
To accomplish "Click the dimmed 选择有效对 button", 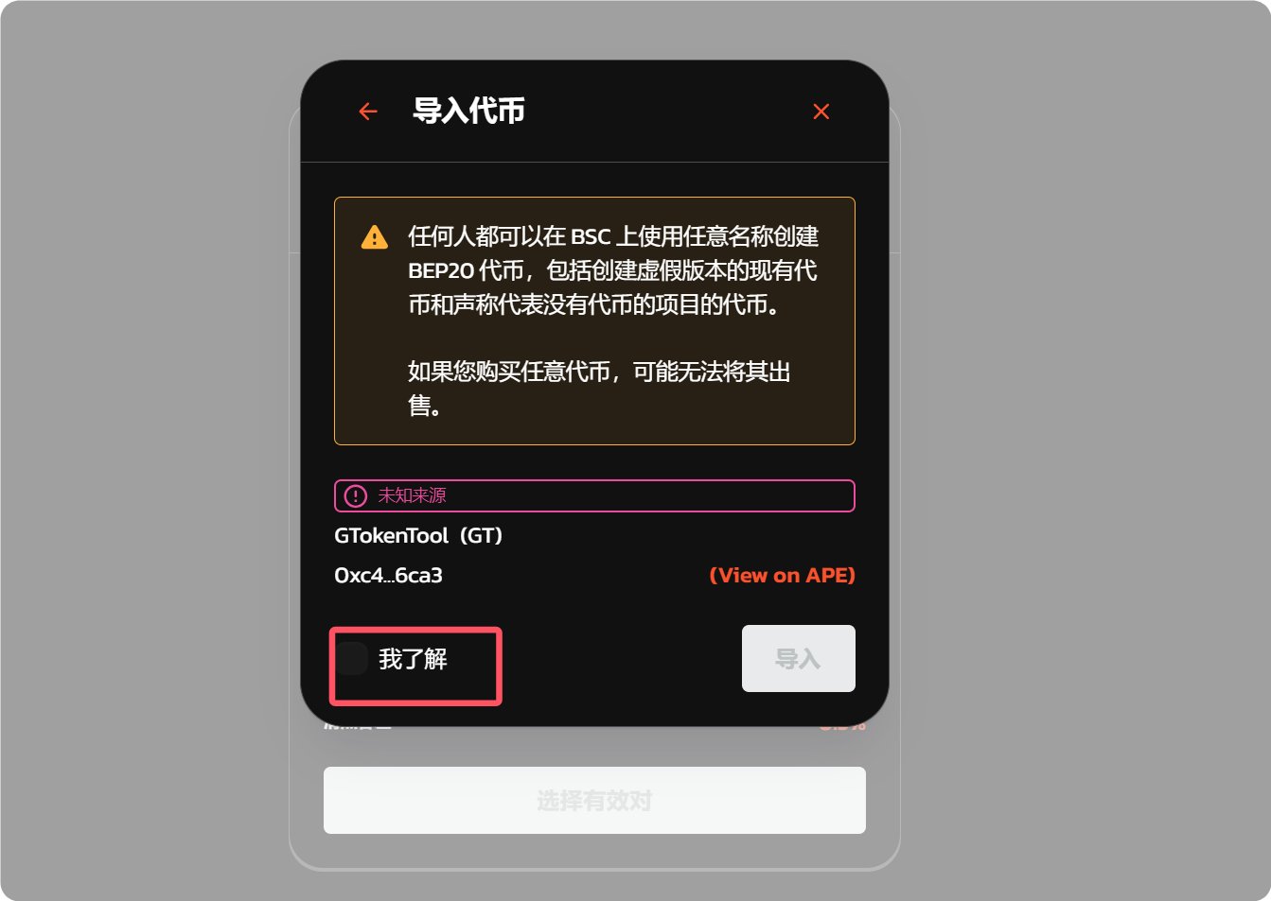I will tap(594, 800).
